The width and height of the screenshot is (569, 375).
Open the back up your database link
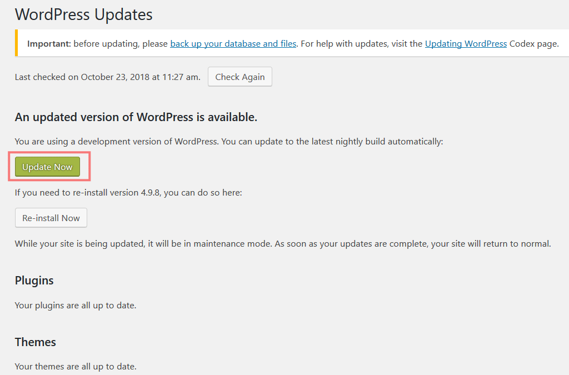(233, 43)
